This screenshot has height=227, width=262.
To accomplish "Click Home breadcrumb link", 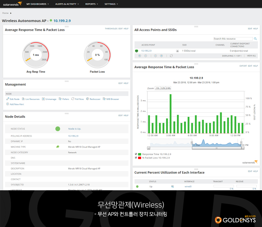I will (5, 13).
